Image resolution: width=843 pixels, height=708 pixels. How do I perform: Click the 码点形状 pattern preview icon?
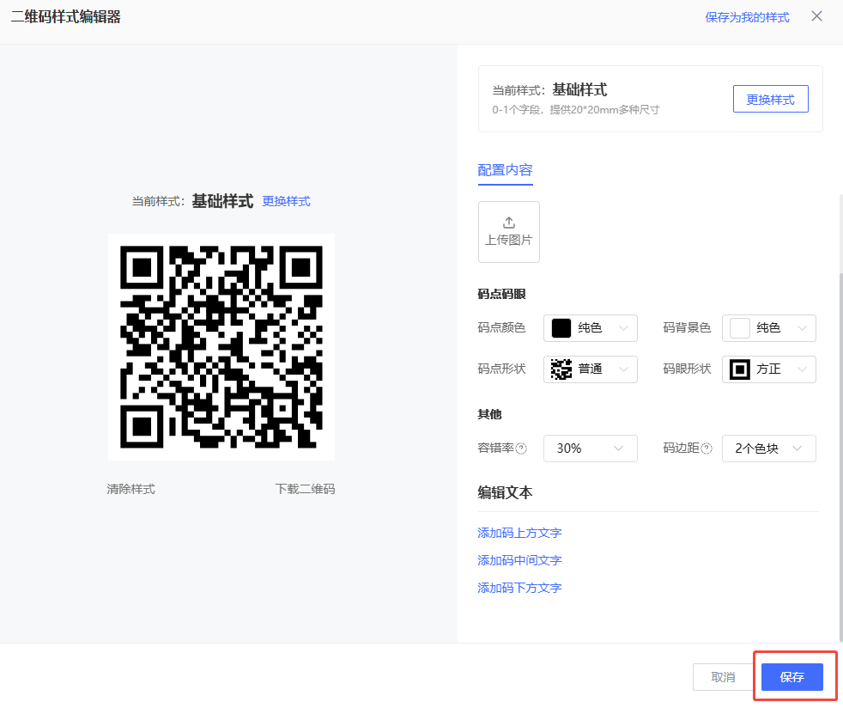pyautogui.click(x=561, y=369)
